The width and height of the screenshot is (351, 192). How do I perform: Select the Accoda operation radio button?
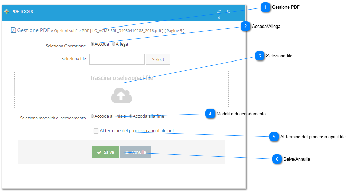(92, 44)
